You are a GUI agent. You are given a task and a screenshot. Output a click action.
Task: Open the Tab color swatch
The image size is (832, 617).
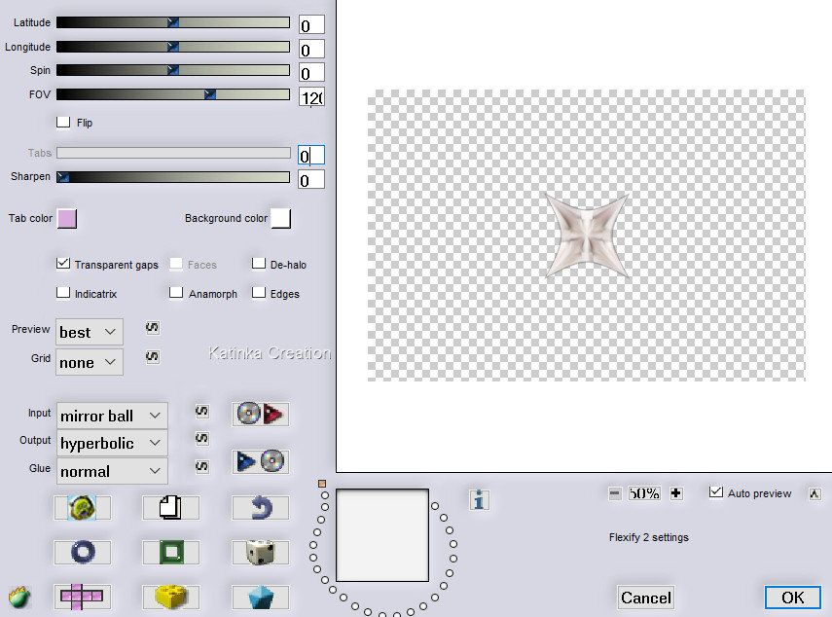click(67, 218)
